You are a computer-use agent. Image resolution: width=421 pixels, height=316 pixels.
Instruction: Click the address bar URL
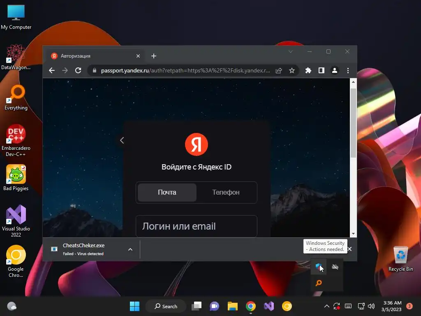[185, 70]
